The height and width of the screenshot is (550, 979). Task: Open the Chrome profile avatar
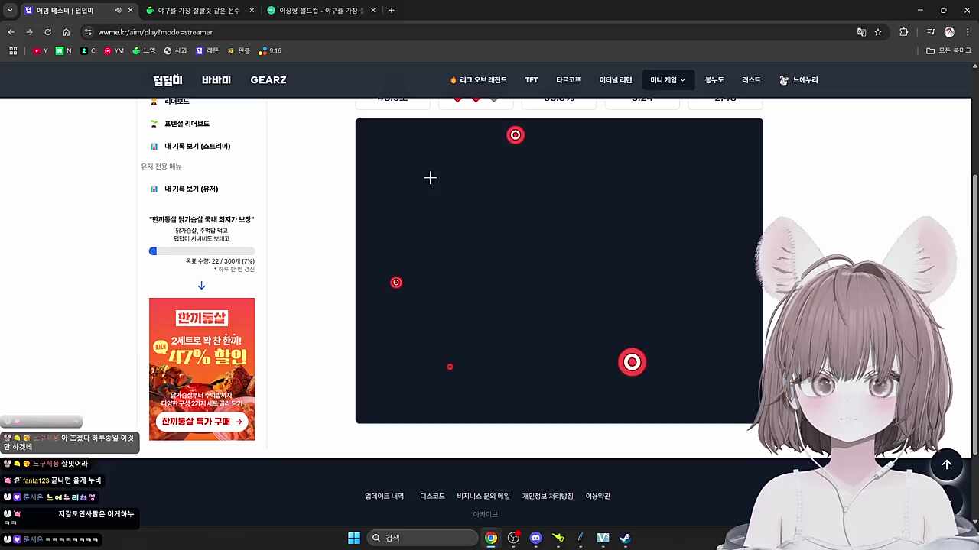pyautogui.click(x=949, y=32)
